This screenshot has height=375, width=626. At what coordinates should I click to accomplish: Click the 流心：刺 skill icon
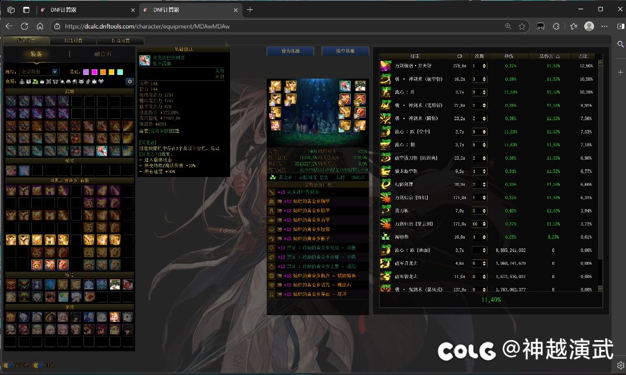385,145
